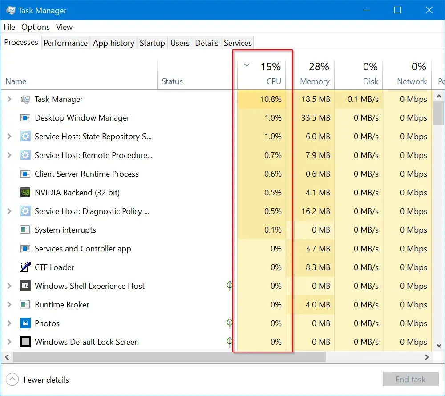Select the Processes tab
445x396 pixels.
[21, 42]
